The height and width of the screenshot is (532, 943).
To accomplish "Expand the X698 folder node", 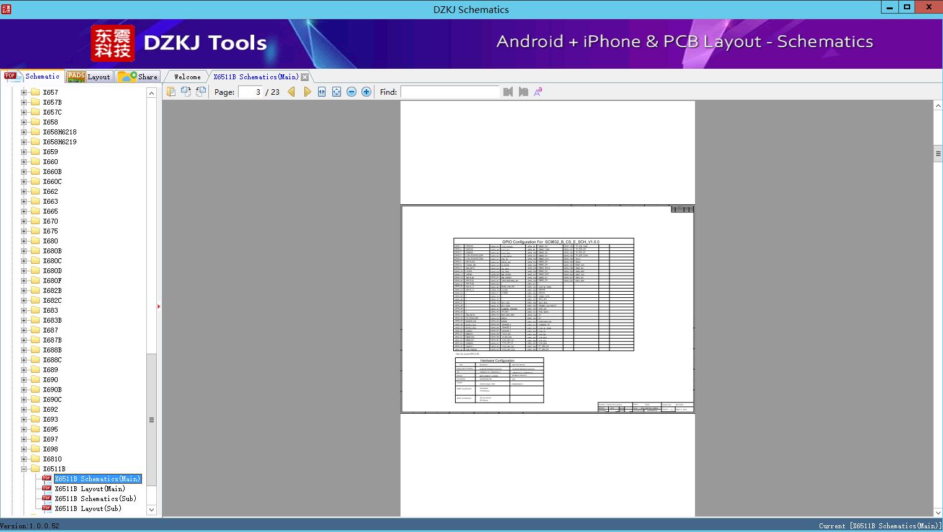I will pos(24,449).
